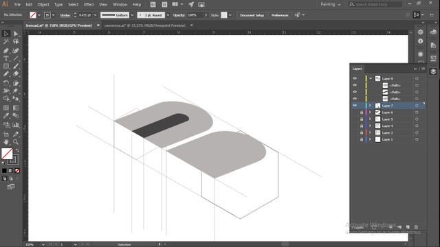Viewport: 440px width, 247px height.
Task: Select the Selection tool
Action: pos(6,34)
